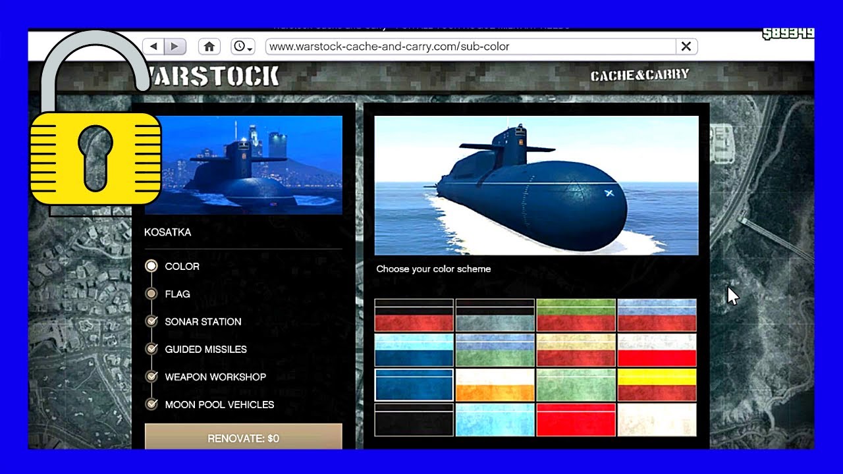Go to the browser home page
Image resolution: width=843 pixels, height=474 pixels.
tap(209, 47)
